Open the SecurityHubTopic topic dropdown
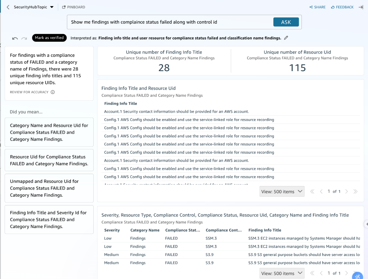This screenshot has height=279, width=368. pos(52,7)
